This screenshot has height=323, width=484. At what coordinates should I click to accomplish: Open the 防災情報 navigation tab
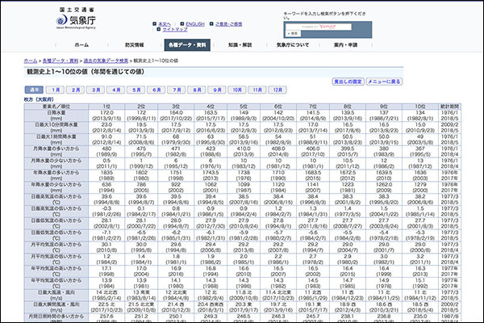pos(134,44)
